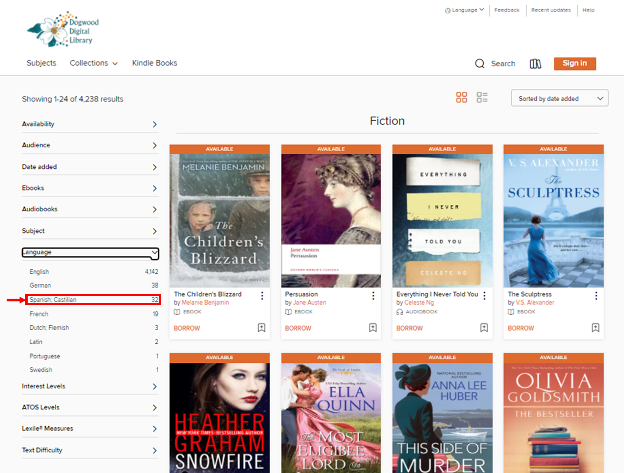624x473 pixels.
Task: Bookmark The Children's Blizzard to wish list
Action: tap(261, 328)
